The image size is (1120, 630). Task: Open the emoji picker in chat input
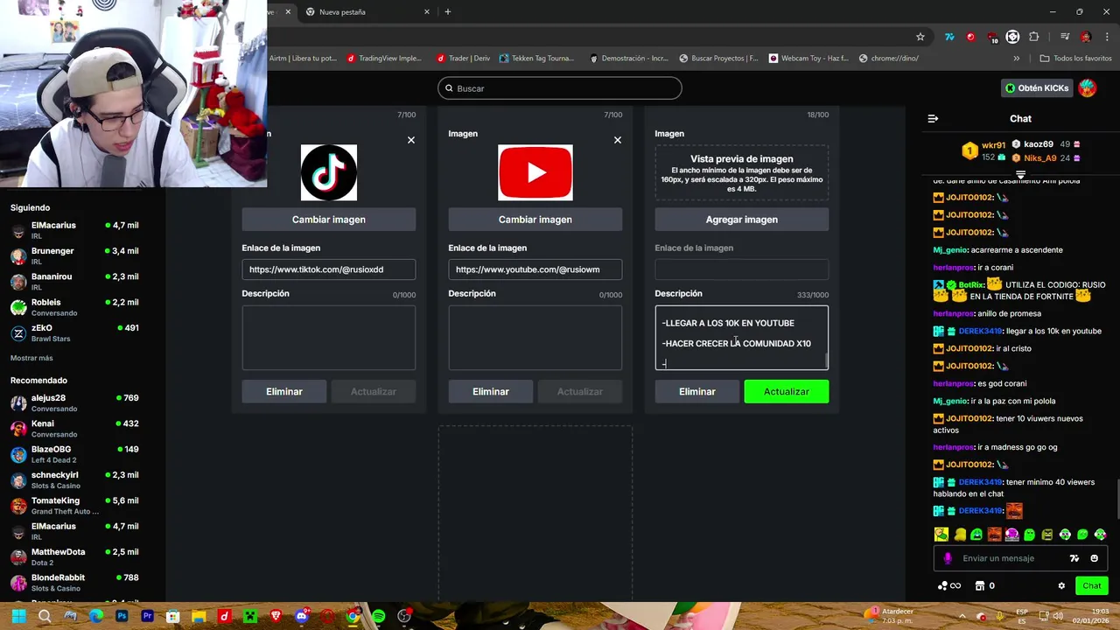click(x=1094, y=558)
